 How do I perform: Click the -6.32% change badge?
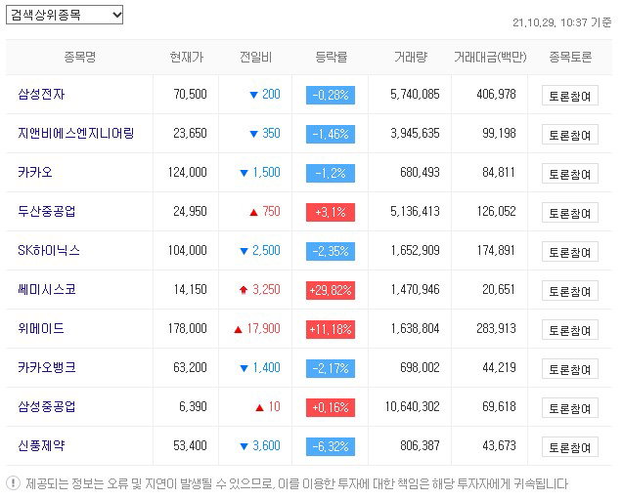click(x=331, y=446)
